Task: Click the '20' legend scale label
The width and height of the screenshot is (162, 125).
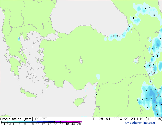Action: click(x=44, y=124)
